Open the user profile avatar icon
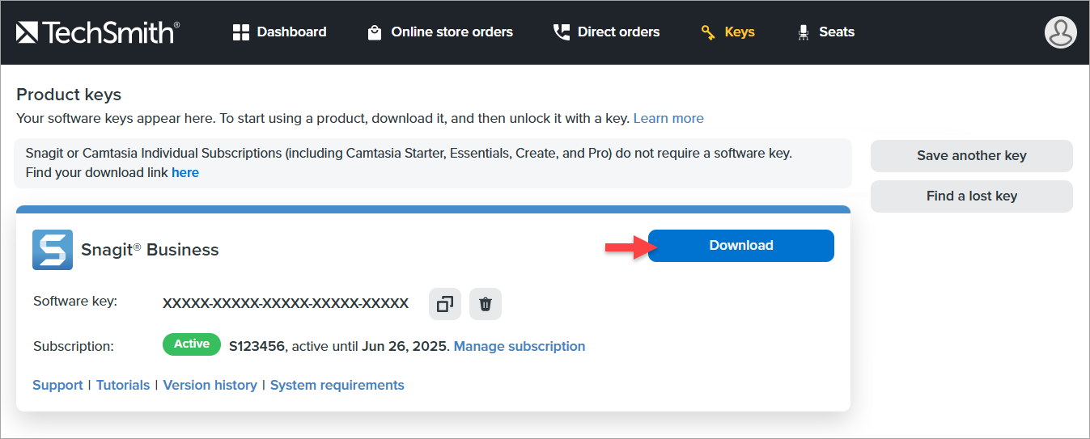 point(1060,32)
